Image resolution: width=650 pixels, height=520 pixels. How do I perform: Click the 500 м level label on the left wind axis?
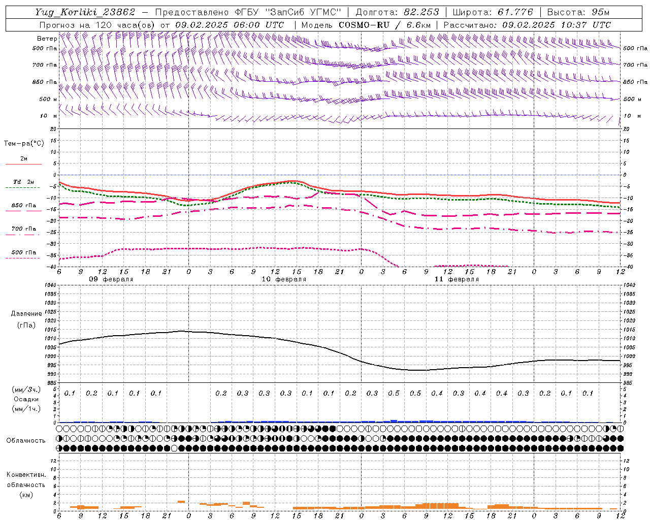49,99
